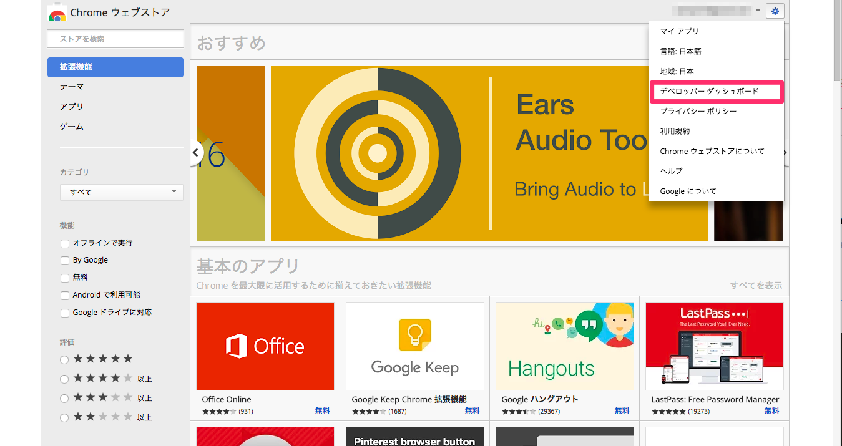Screen dimensions: 842x446
Task: Click the Ears Audio Toolkit banner
Action: pyautogui.click(x=489, y=153)
